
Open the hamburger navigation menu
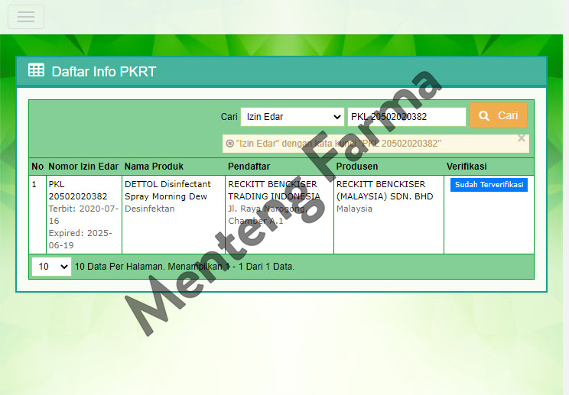[26, 17]
